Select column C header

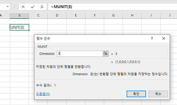(38, 15)
